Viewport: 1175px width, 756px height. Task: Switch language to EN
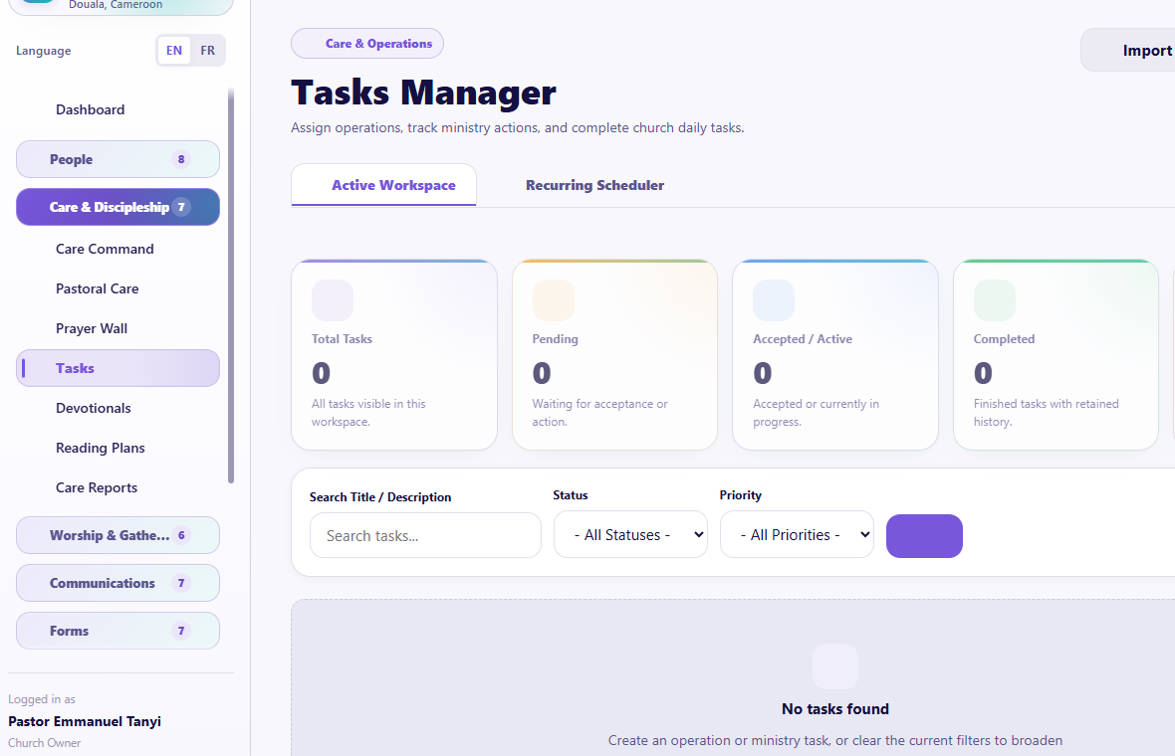[174, 50]
